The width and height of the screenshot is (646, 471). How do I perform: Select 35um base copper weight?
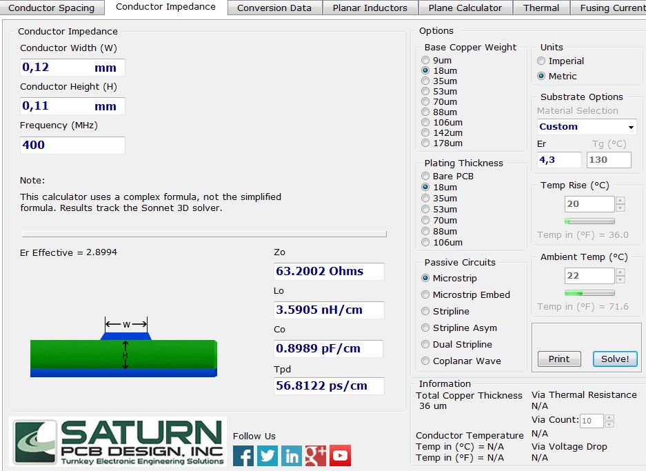tap(425, 81)
